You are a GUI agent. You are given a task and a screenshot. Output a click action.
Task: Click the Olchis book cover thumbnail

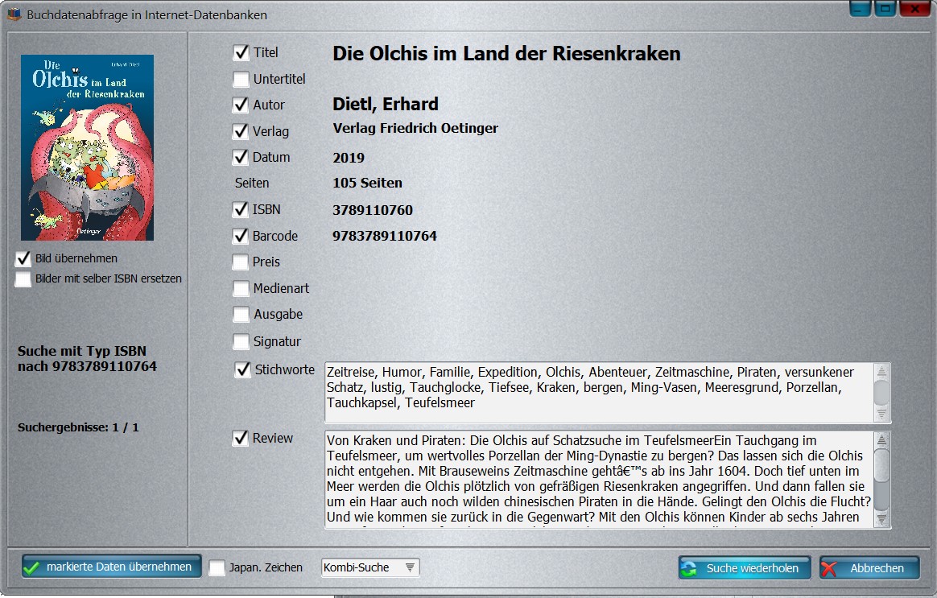point(87,147)
